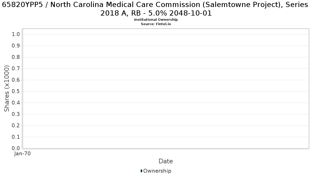312x175 pixels.
Task: Click the chart title text
Action: coord(156,9)
